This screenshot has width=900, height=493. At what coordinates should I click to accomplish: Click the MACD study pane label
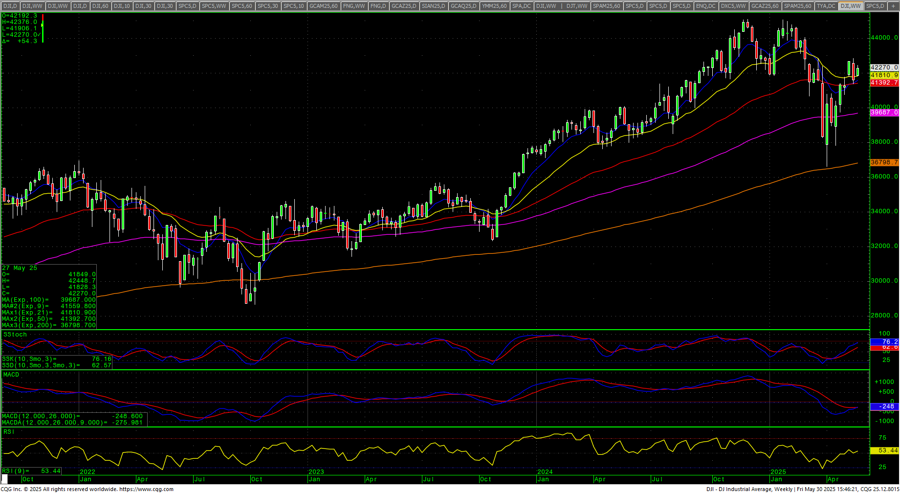click(11, 375)
